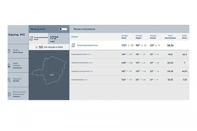Screen dimensions: 197x131
Task: Click the population value 102.500
Action: [x=16, y=81]
